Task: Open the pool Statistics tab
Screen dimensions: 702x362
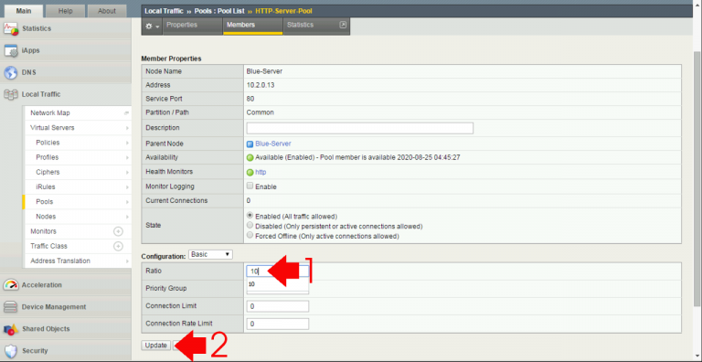Action: tap(316, 26)
